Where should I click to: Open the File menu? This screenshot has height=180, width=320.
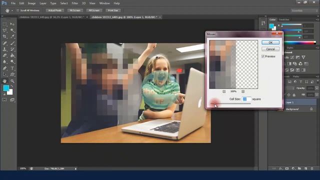pyautogui.click(x=13, y=3)
